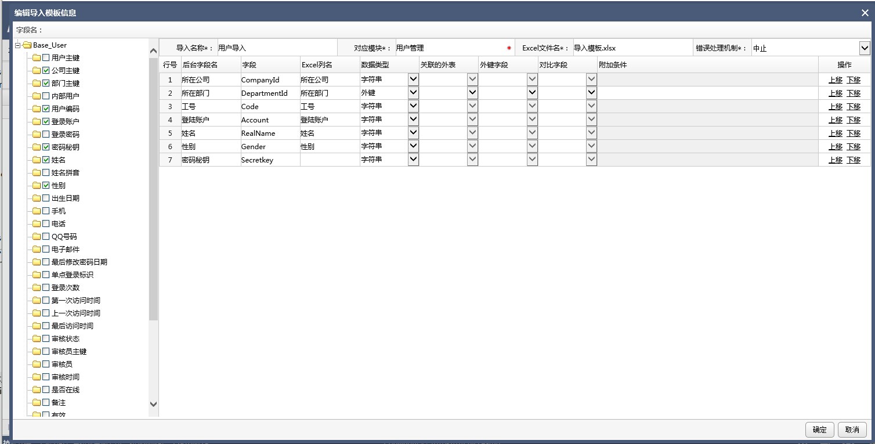Screen dimensions: 875x444
Task: Click the folder icon beside 电话
Action: (37, 223)
